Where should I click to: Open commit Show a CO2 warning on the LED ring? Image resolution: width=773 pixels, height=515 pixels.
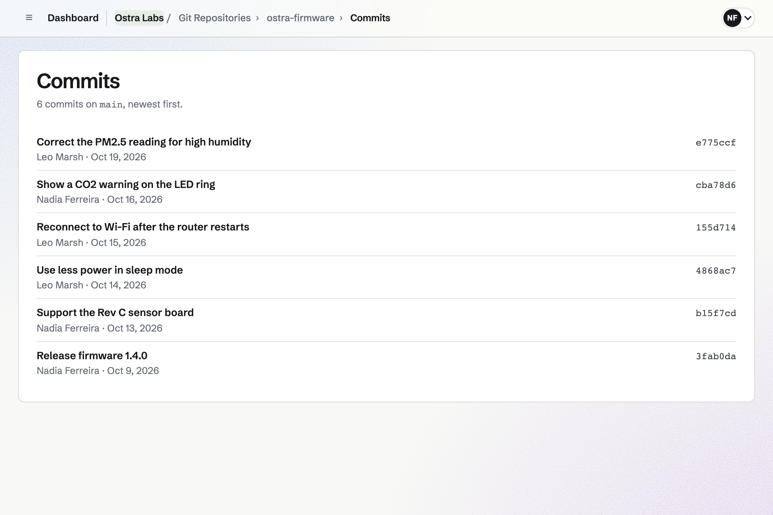pyautogui.click(x=126, y=184)
